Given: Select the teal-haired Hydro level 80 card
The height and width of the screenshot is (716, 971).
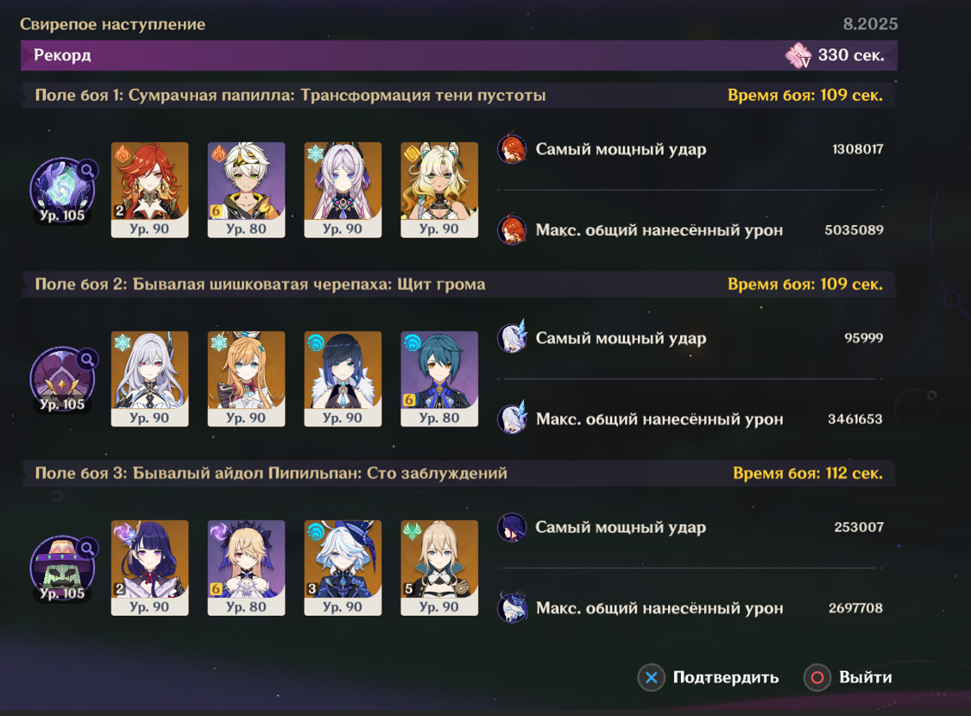Looking at the screenshot, I should (439, 379).
